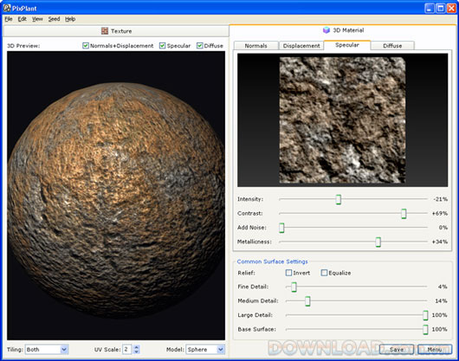Screen dimensions: 459x361
Task: Toggle the Specular preview checkbox
Action: [x=163, y=46]
